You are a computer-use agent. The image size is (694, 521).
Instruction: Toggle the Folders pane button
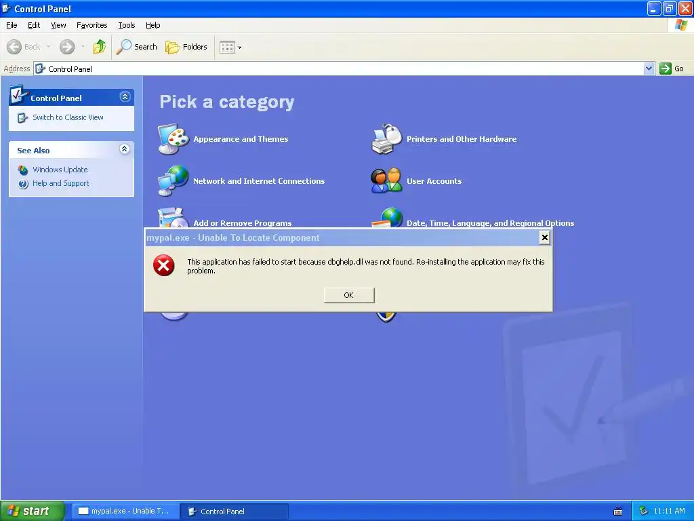click(186, 47)
